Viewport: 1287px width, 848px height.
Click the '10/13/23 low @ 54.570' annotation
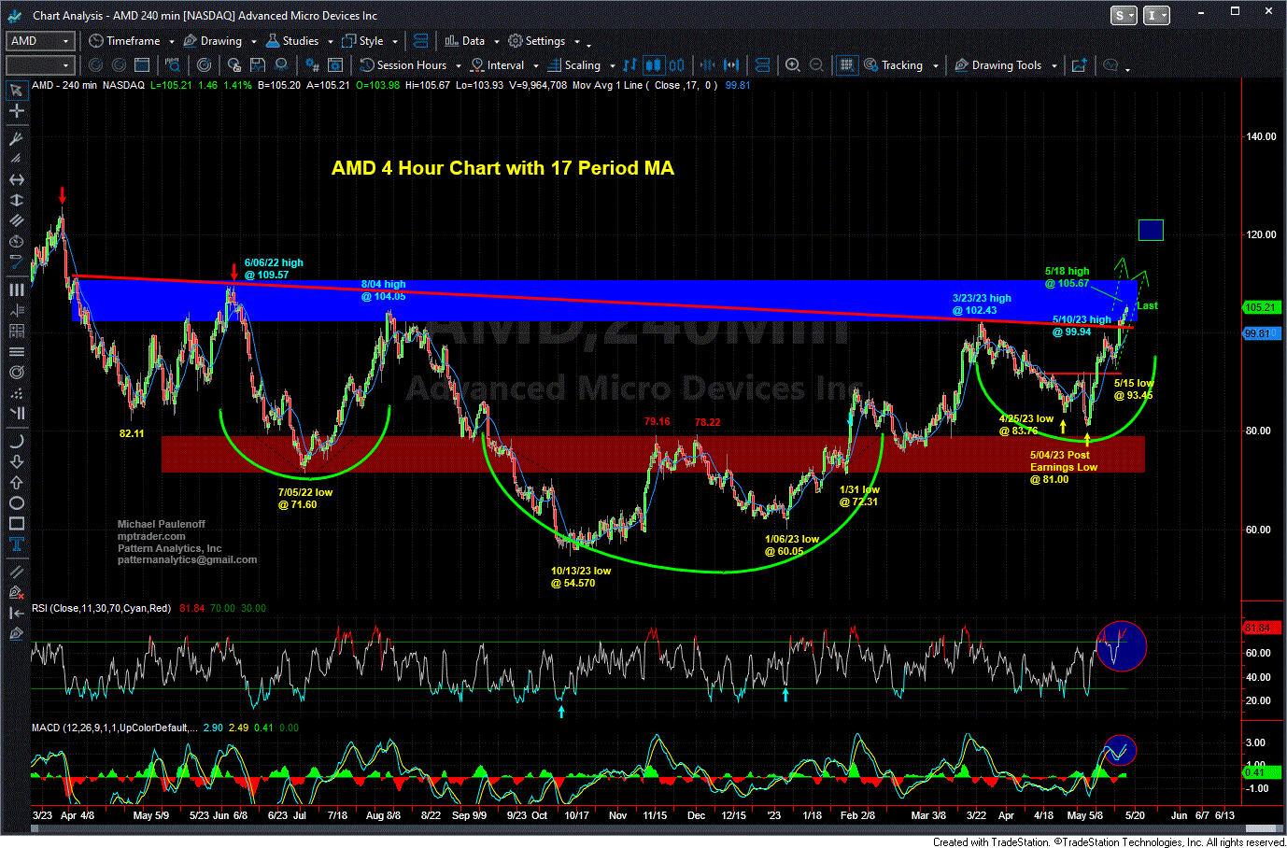coord(580,577)
